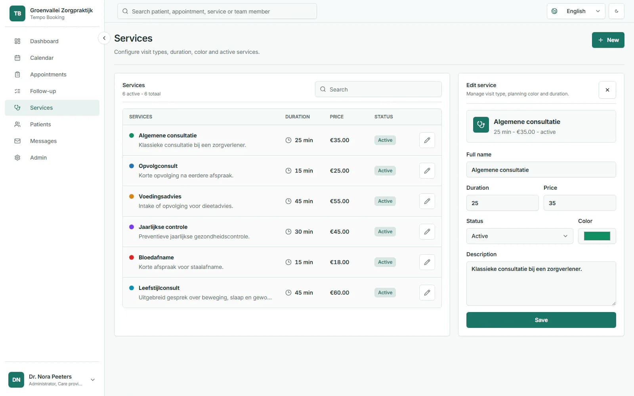Click the global search field at top
The width and height of the screenshot is (634, 396).
coord(217,11)
